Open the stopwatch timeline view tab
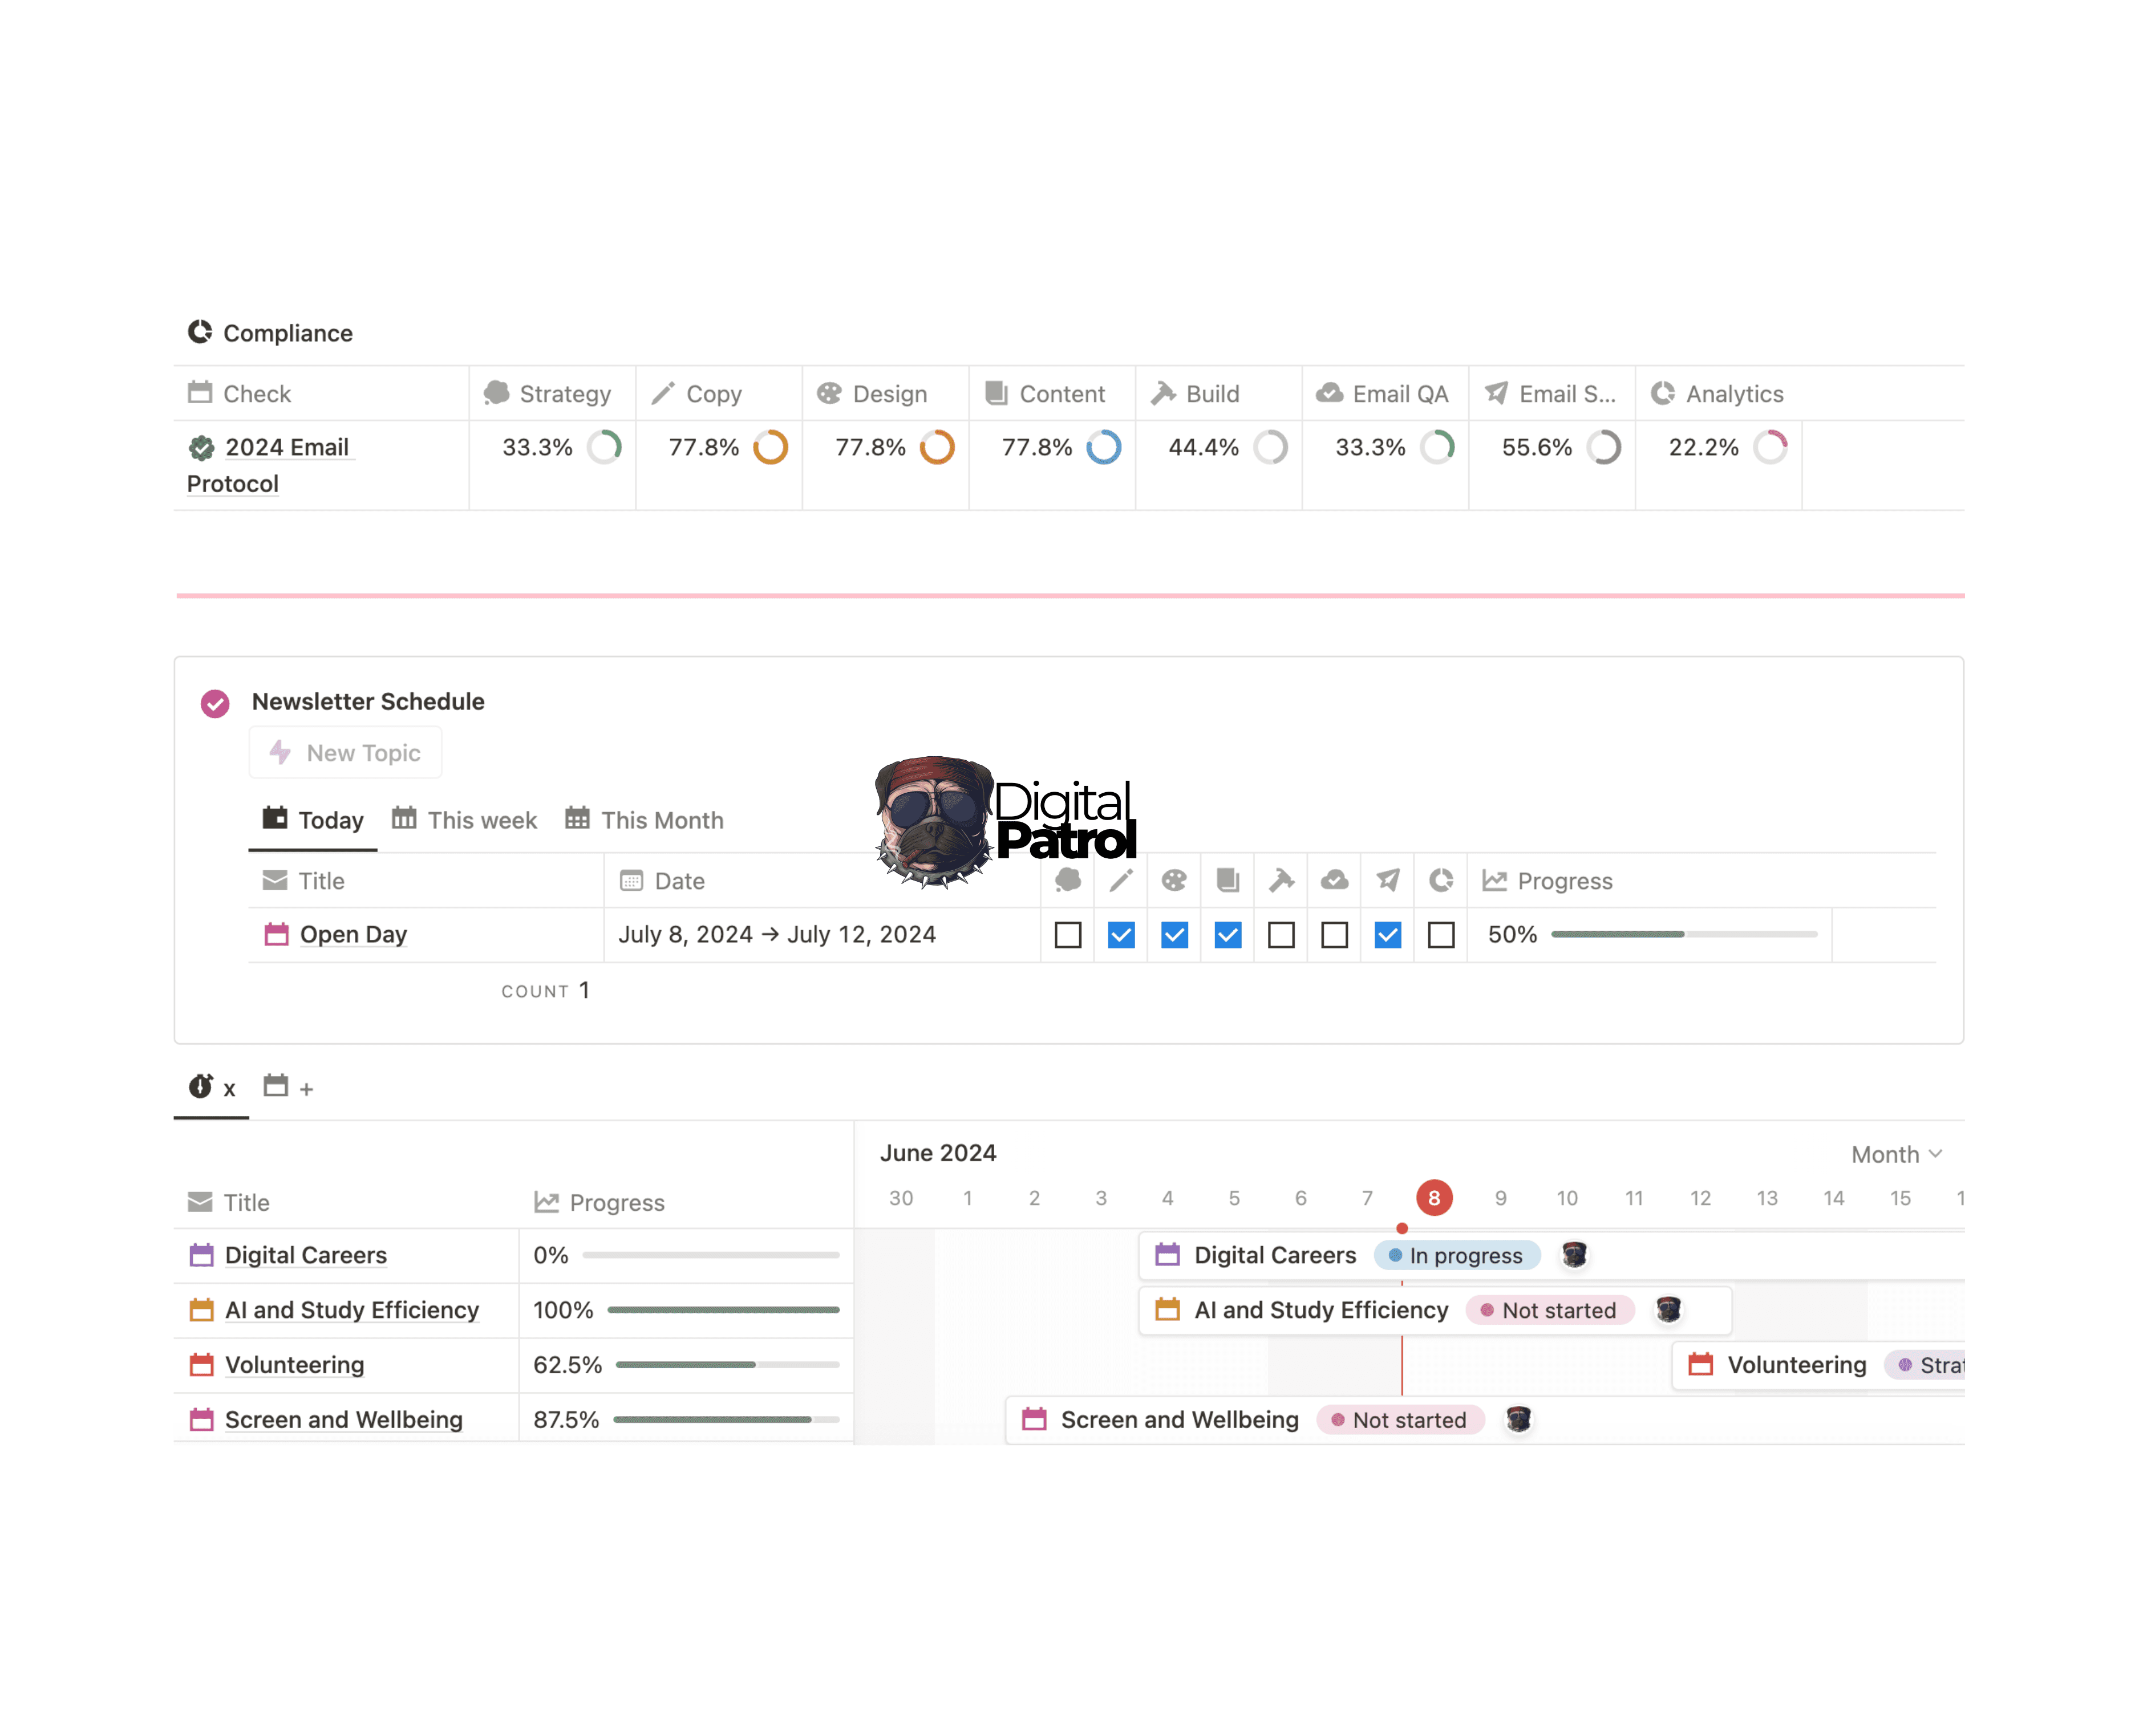 pos(211,1087)
